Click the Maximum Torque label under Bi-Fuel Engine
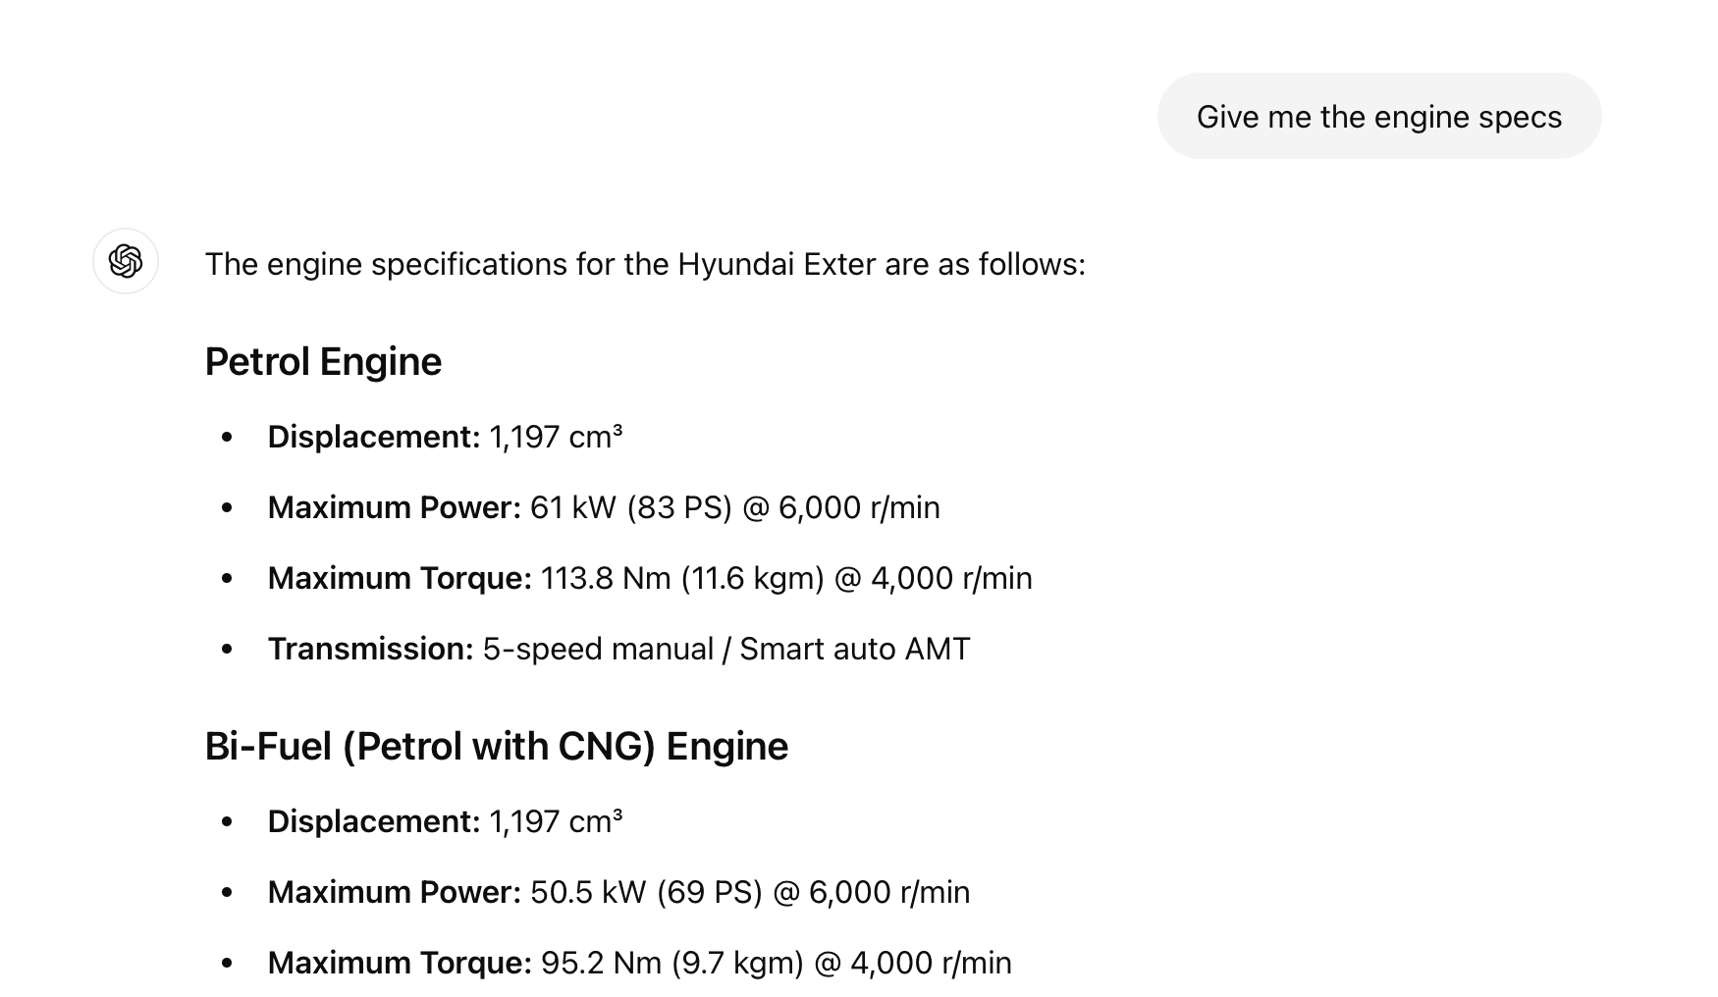The image size is (1718, 997). [399, 963]
